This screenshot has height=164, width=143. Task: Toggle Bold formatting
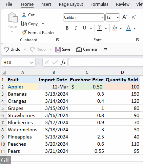tap(67, 28)
